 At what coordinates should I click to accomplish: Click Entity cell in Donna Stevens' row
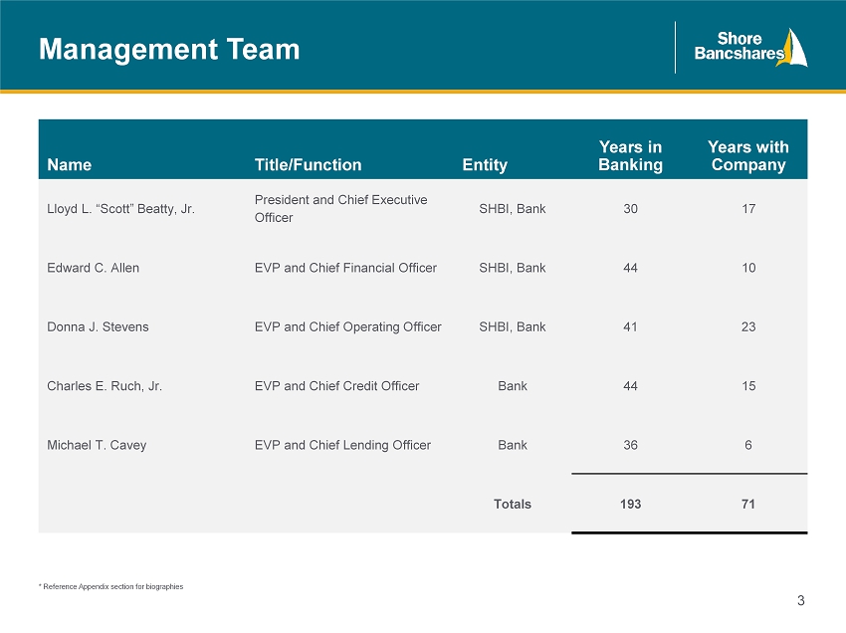tap(512, 327)
